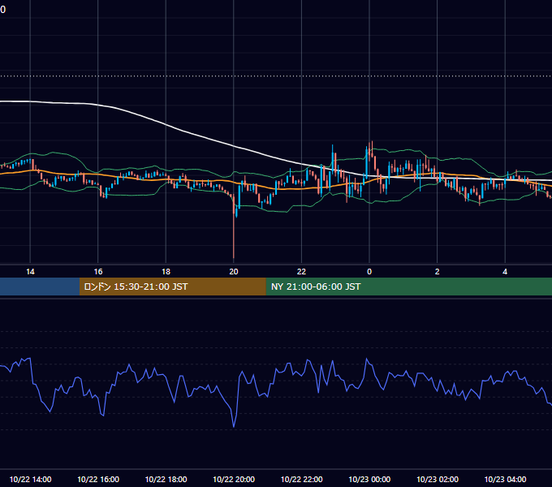Click hour label 2 on price chart axis
The width and height of the screenshot is (552, 487).
pyautogui.click(x=438, y=272)
